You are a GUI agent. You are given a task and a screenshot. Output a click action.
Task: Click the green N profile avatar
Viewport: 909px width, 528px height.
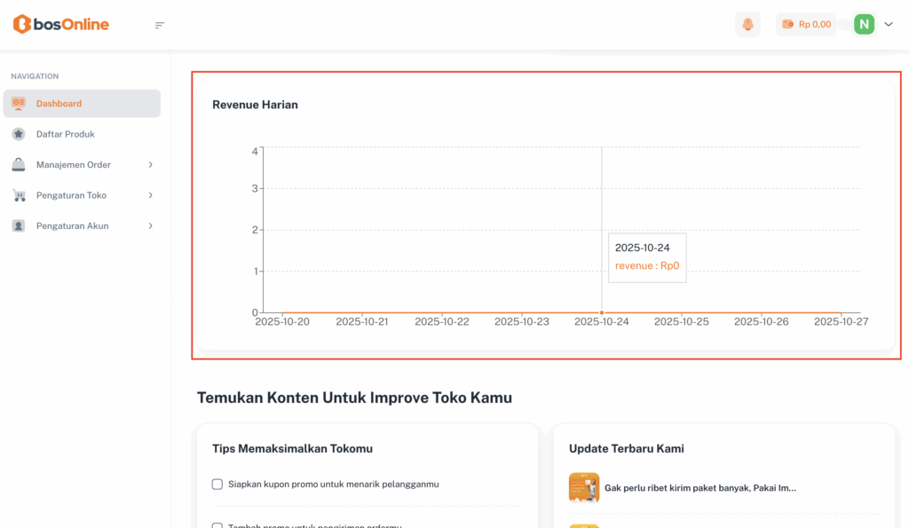tap(864, 24)
